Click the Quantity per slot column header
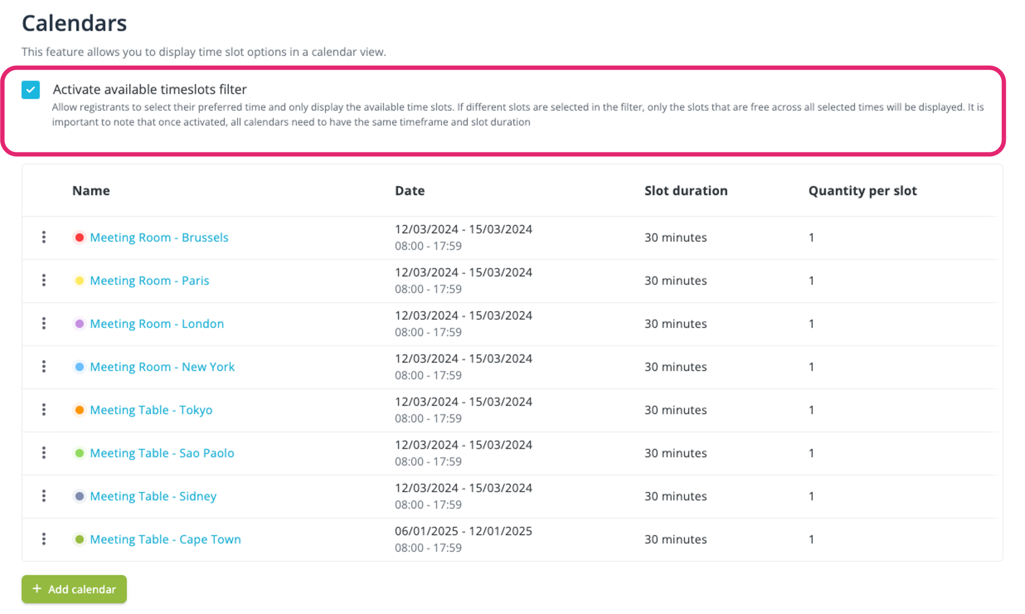 [x=863, y=191]
